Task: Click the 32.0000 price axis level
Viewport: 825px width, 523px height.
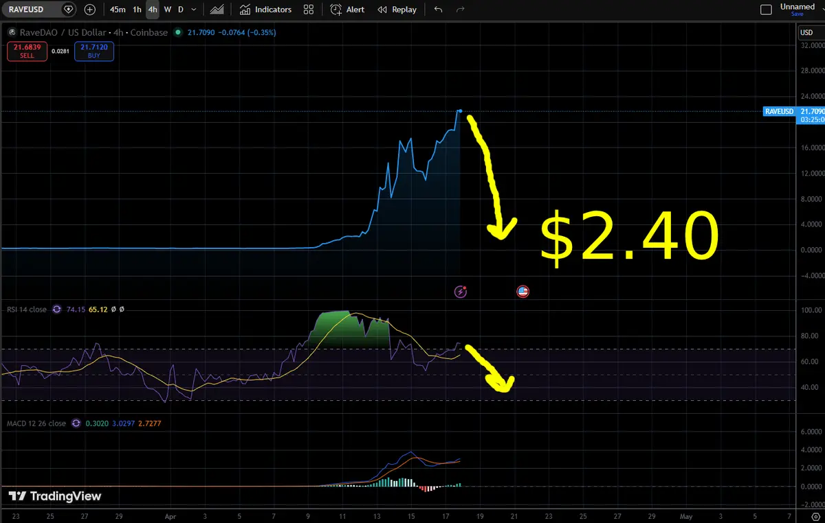Action: (811, 45)
